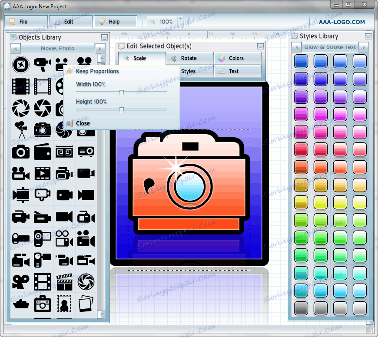
Task: Select the Colors tab
Action: pos(238,58)
